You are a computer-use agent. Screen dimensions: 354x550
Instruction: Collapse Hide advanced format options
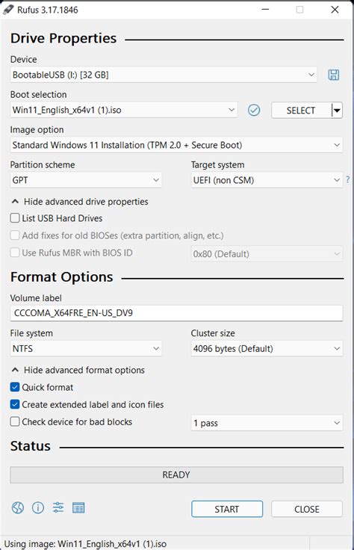tap(78, 370)
